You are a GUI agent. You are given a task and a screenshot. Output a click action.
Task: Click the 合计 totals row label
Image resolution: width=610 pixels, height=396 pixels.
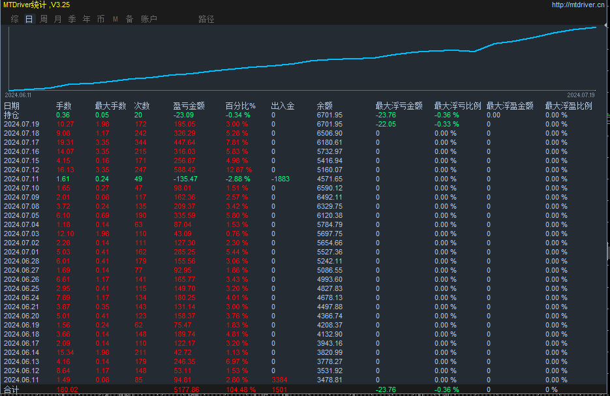coord(11,389)
